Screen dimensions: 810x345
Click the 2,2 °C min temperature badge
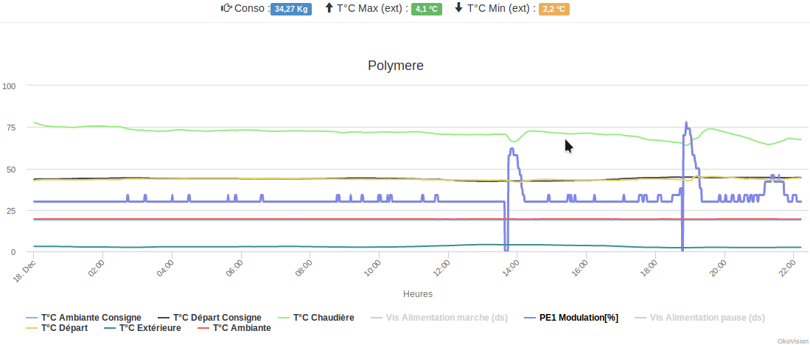click(554, 9)
